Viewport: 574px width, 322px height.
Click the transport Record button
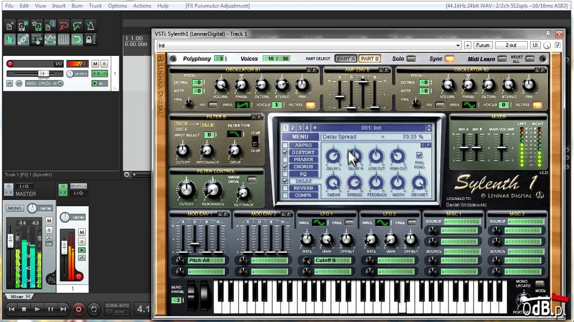click(x=79, y=309)
